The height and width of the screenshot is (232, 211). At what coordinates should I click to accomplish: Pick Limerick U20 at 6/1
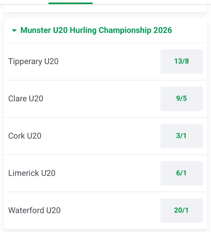[x=181, y=173]
